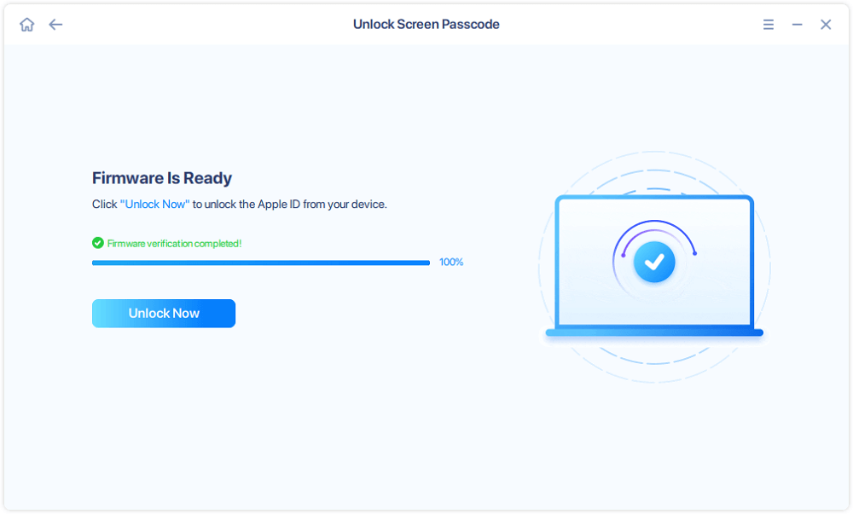Close the Unlock Screen Passcode window

tap(826, 25)
